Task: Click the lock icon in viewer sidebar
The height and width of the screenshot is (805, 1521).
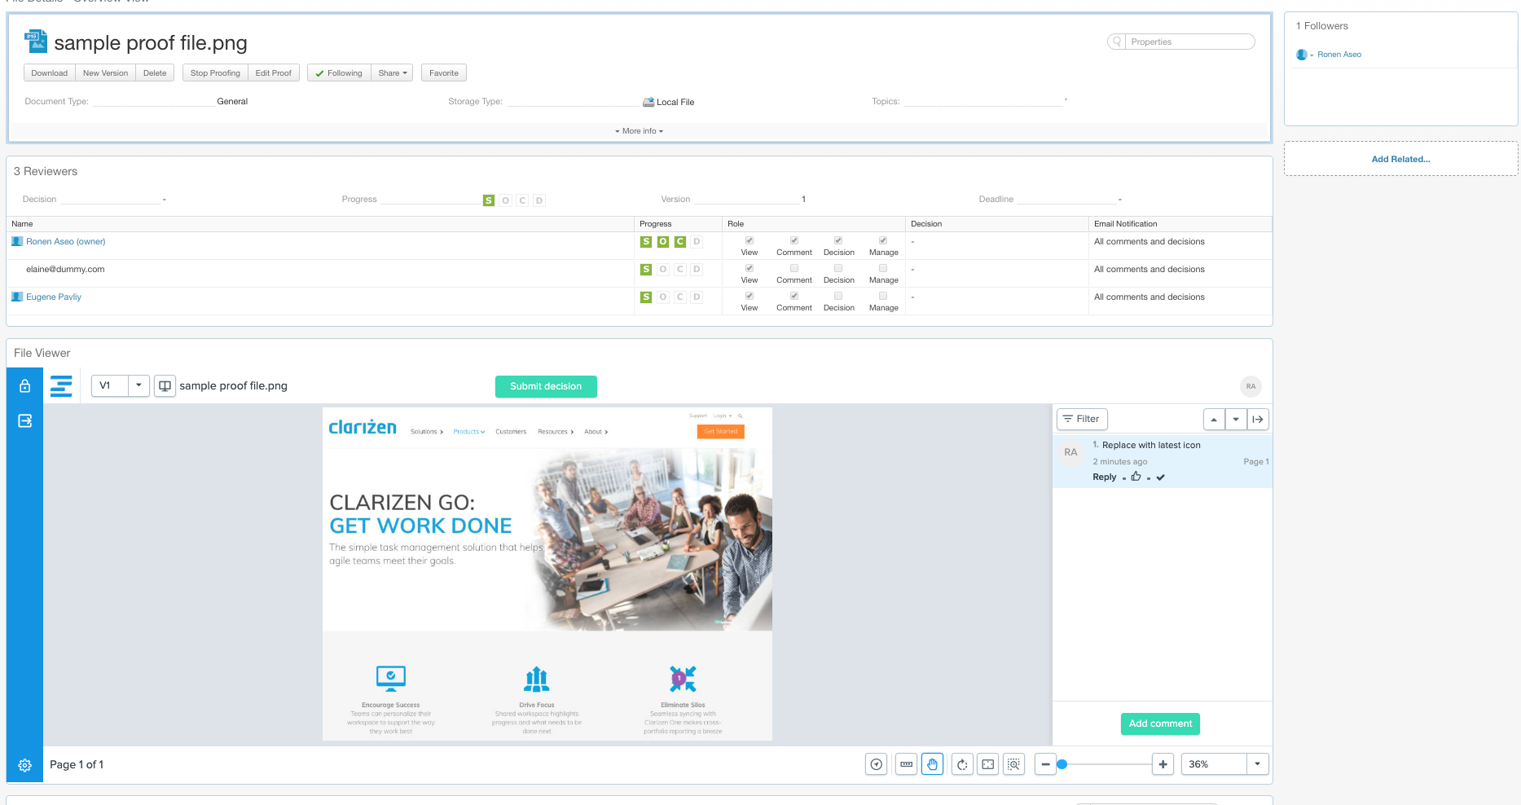Action: (x=25, y=386)
